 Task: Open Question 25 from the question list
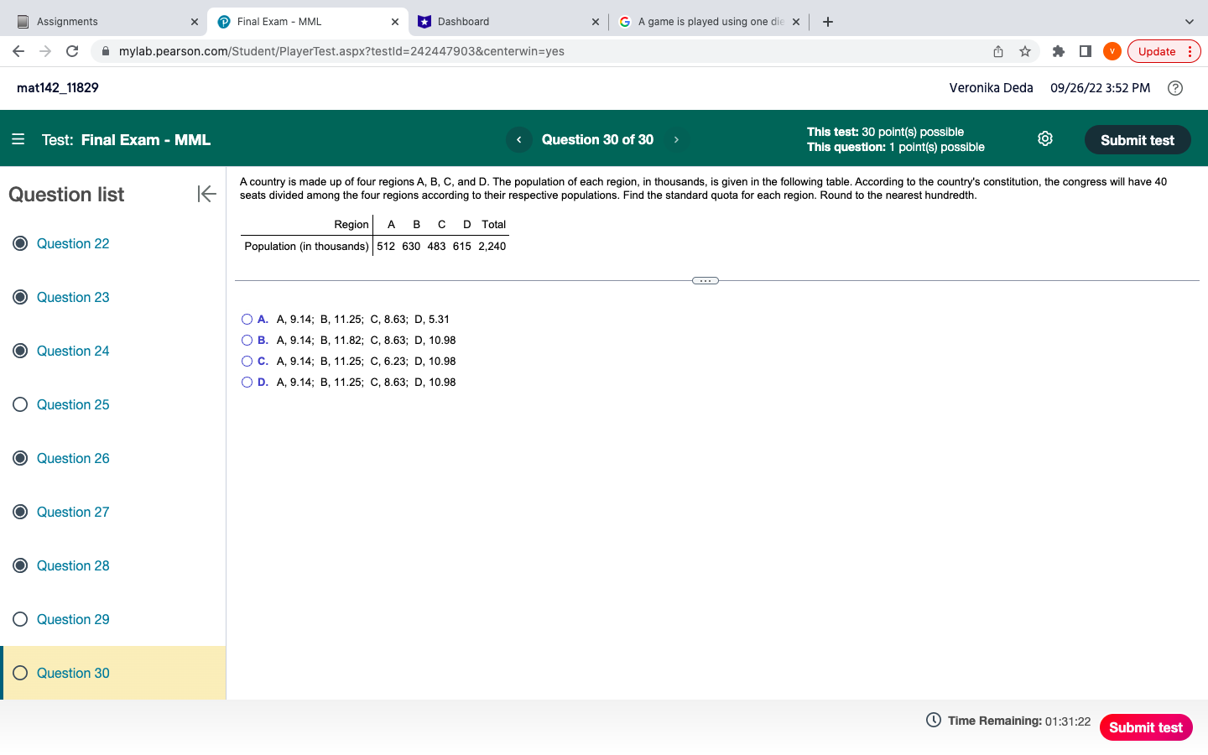73,404
